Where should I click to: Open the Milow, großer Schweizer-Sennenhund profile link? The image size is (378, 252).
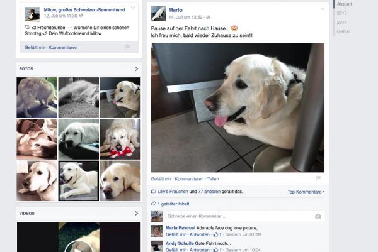coord(84,9)
